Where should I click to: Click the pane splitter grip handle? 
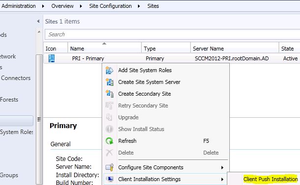[39, 119]
